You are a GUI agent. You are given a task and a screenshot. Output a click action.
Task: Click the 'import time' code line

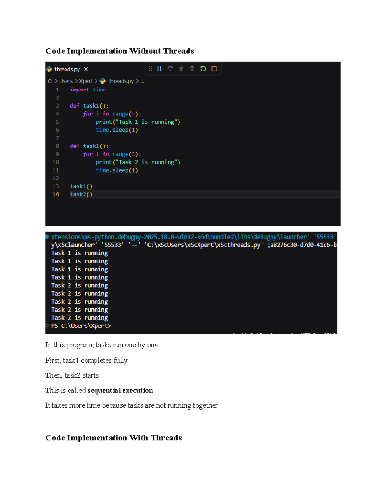pyautogui.click(x=88, y=90)
